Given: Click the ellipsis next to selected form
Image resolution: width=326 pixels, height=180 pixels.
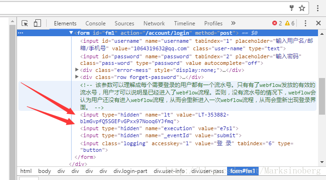Looking at the screenshot, I should click(21, 33).
